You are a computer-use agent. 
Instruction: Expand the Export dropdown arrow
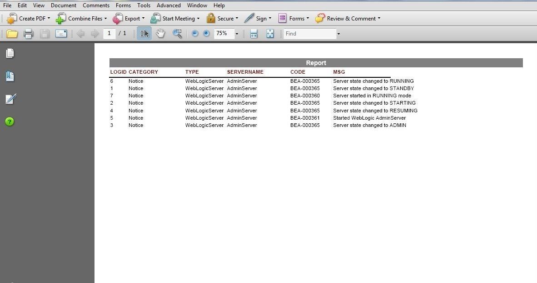[x=143, y=19]
